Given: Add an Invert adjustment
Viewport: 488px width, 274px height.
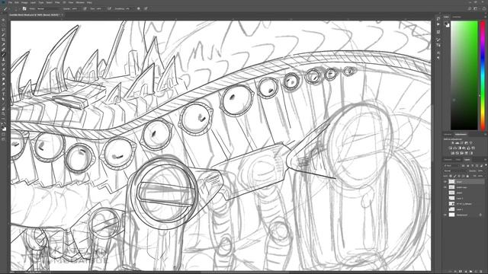Looking at the screenshot, I should (x=452, y=153).
